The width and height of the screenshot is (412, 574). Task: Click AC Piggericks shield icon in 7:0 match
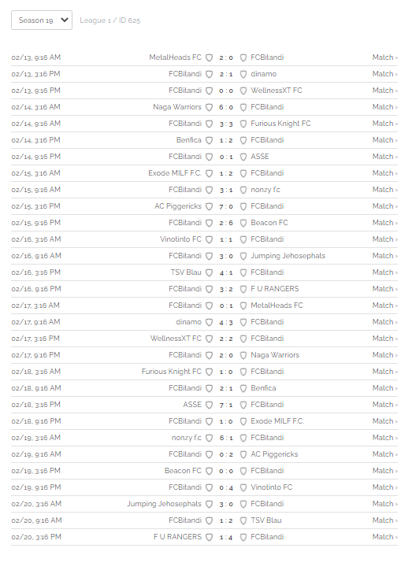pyautogui.click(x=209, y=206)
